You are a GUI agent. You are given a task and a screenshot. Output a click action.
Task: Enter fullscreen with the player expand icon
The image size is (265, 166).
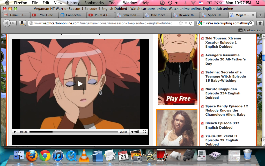(x=144, y=132)
